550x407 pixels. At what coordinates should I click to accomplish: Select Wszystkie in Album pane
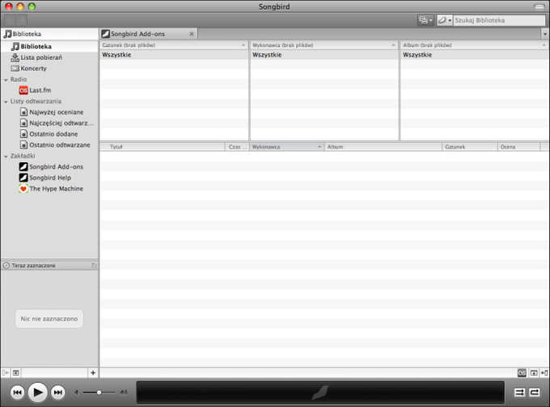pos(475,55)
